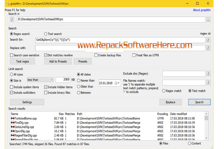The height and width of the screenshot is (149, 224).
Task: Click the Search button
Action: (199, 102)
